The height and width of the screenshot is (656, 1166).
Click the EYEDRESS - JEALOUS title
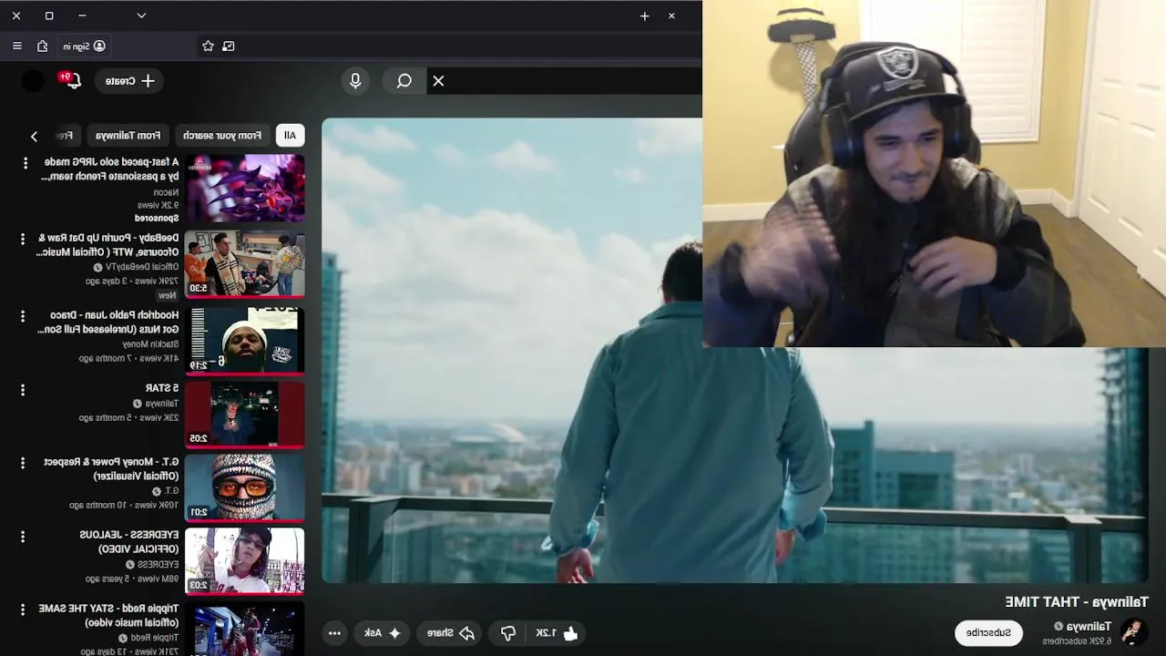click(x=128, y=542)
